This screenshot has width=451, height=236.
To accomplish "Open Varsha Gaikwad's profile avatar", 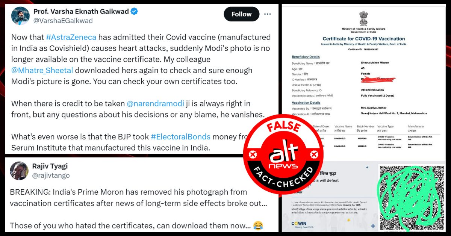I will point(19,16).
